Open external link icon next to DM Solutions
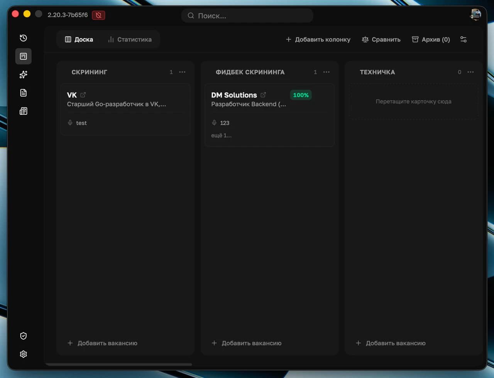Viewport: 494px width, 378px height. pyautogui.click(x=263, y=95)
